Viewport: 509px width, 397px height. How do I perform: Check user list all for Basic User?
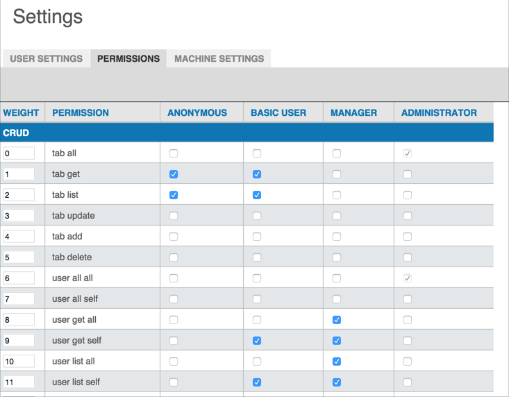click(257, 362)
